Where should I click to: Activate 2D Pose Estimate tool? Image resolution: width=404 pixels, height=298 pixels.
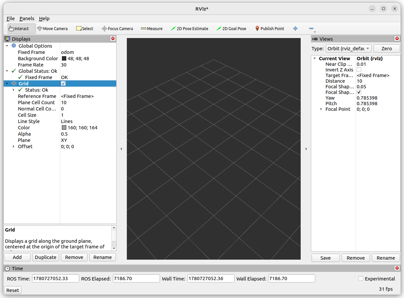189,28
